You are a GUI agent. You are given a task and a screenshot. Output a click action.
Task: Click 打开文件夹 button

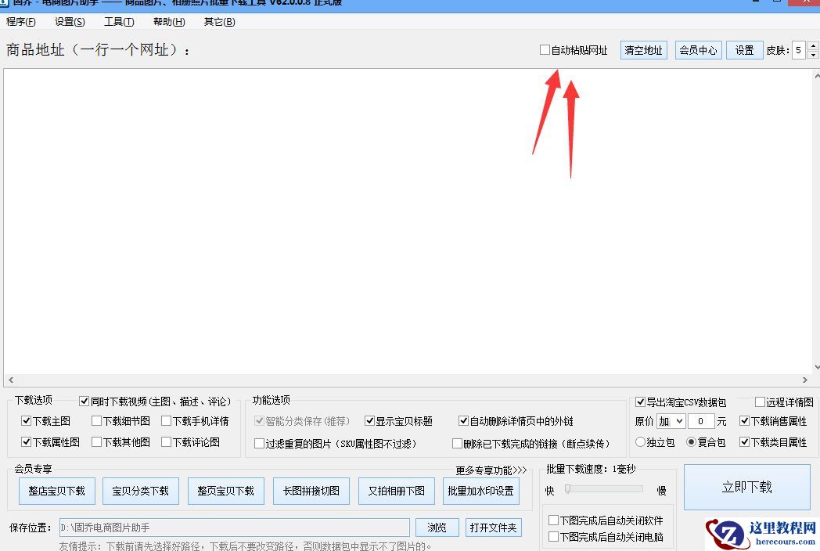coord(493,528)
